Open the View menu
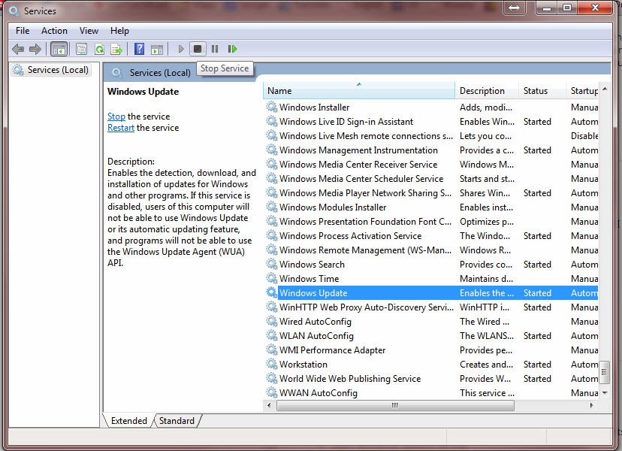This screenshot has width=622, height=451. 89,31
